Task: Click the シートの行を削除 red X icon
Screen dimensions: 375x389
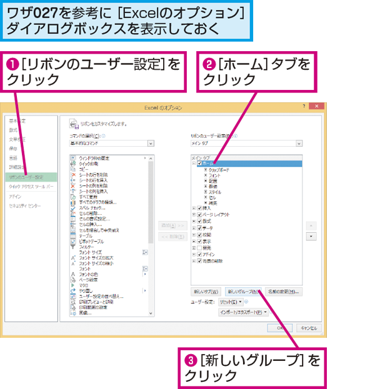Action: pos(73,175)
